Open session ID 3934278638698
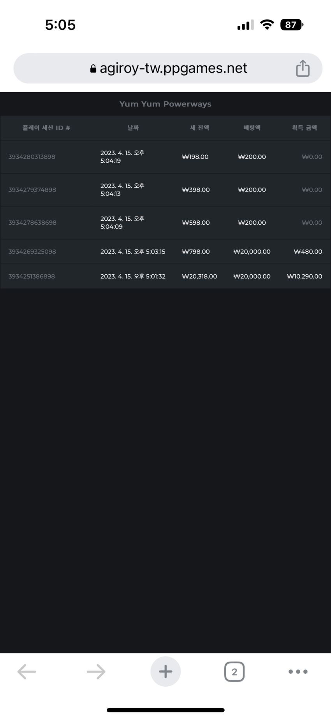331x719 pixels. [32, 222]
